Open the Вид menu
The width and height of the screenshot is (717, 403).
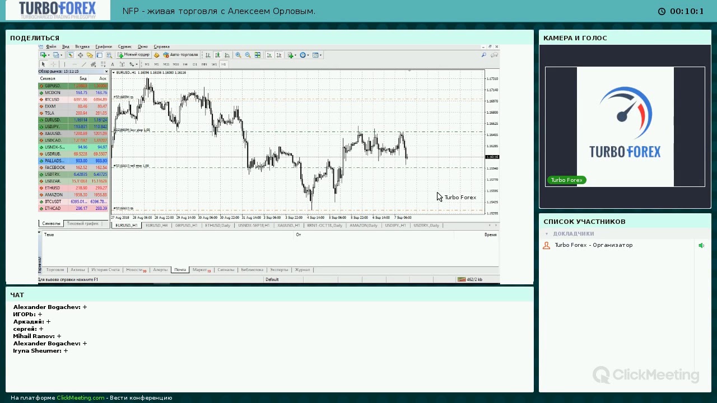point(66,46)
